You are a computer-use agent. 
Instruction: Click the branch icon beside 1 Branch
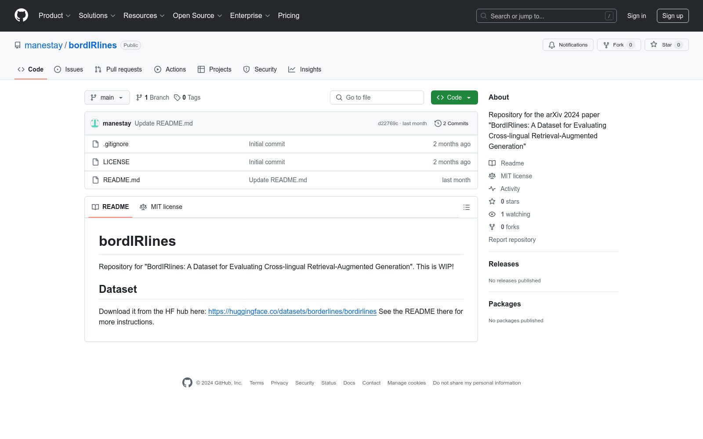[139, 97]
